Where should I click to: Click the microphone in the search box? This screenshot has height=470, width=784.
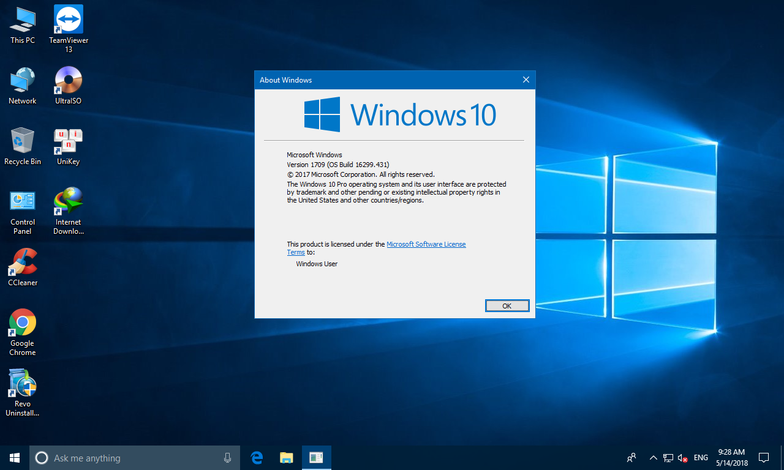tap(227, 458)
